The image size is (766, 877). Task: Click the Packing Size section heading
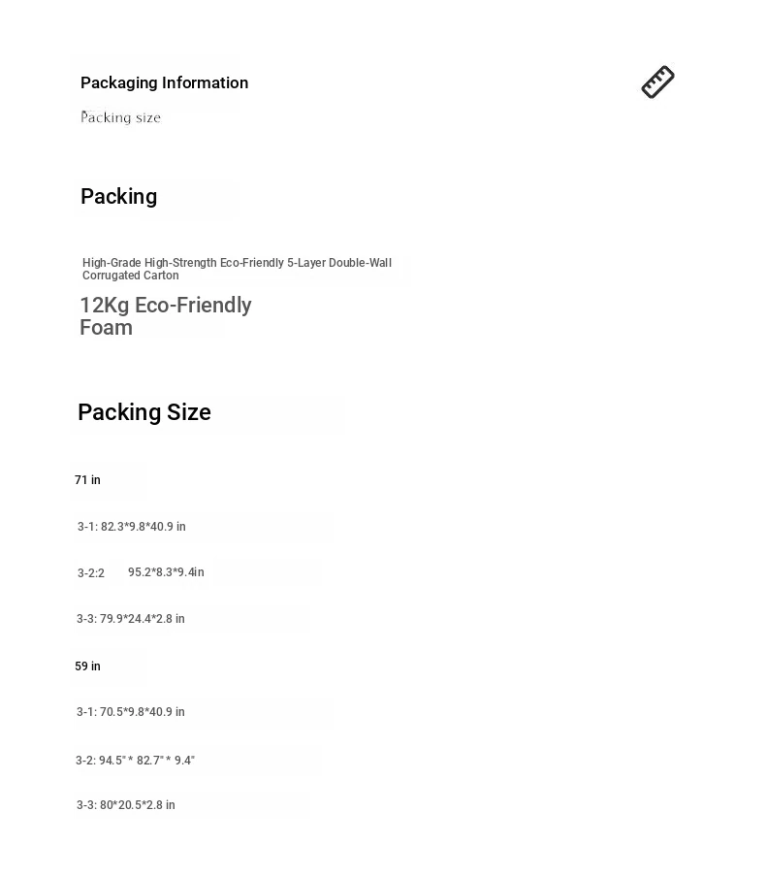point(144,412)
